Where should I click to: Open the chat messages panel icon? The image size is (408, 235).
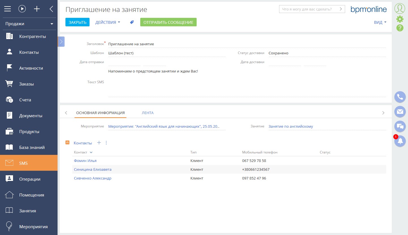point(400,126)
